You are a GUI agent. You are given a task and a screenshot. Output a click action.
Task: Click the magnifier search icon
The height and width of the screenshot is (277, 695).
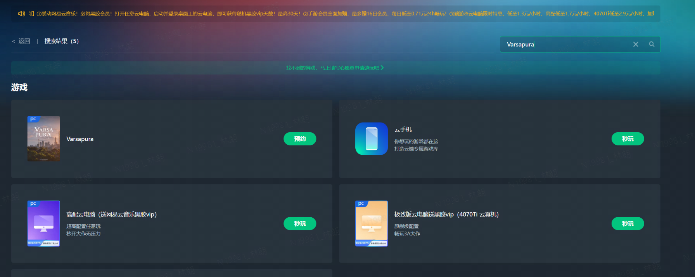click(x=652, y=44)
